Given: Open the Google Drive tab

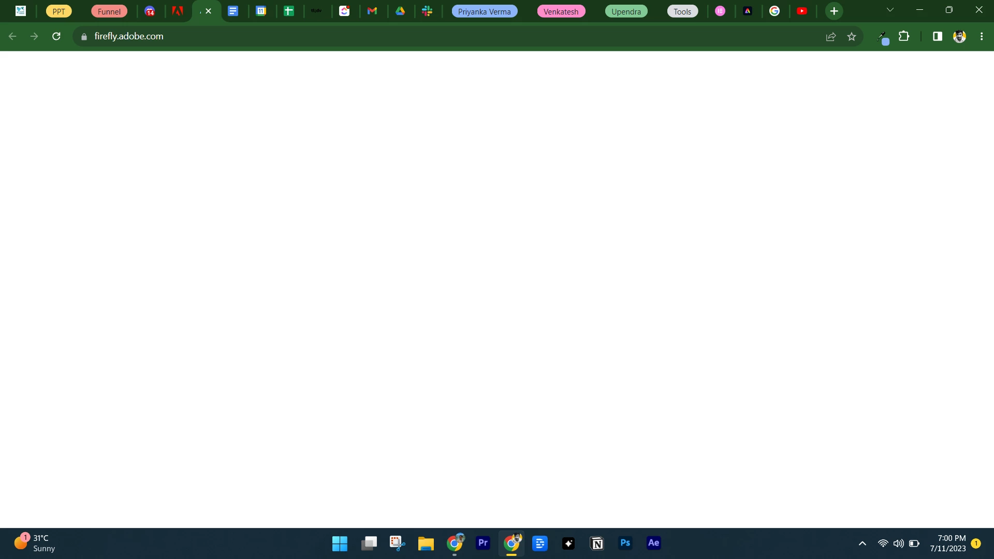Looking at the screenshot, I should pos(400,11).
